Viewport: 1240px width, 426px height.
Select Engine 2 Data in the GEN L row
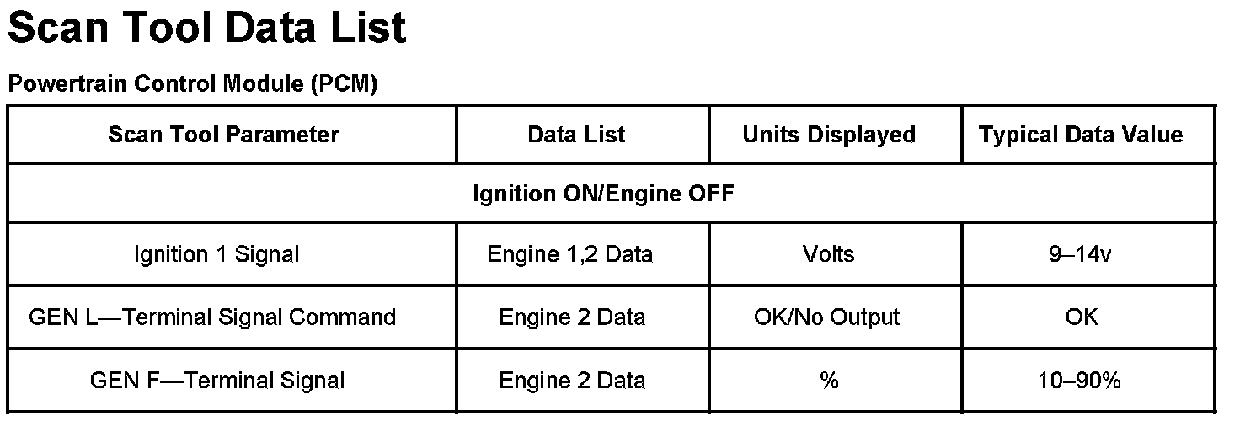pos(572,317)
